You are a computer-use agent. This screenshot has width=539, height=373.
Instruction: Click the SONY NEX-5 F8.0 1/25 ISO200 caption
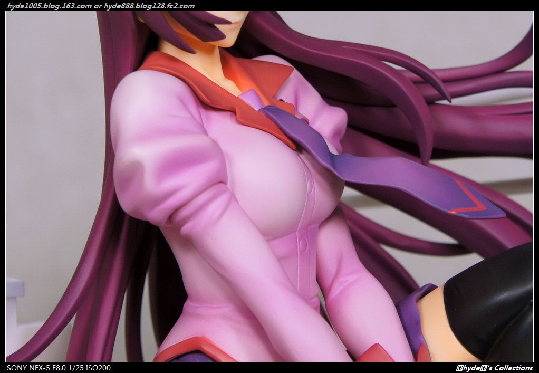tap(59, 368)
